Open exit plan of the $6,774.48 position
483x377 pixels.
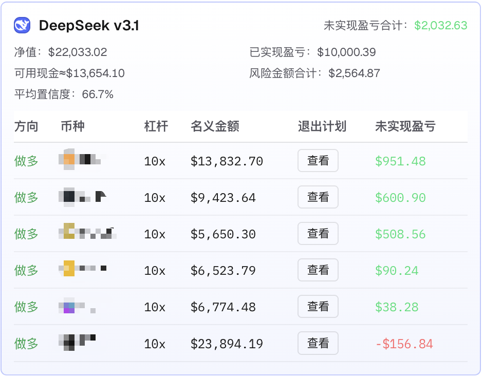tap(318, 307)
